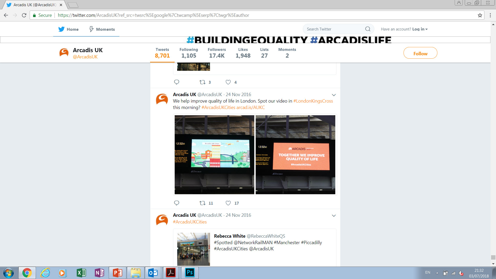Click the @ArcadisUK handle under profile name

(x=85, y=57)
